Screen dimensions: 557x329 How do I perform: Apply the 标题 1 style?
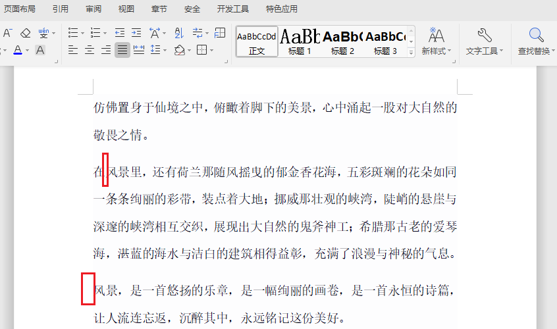click(x=300, y=41)
